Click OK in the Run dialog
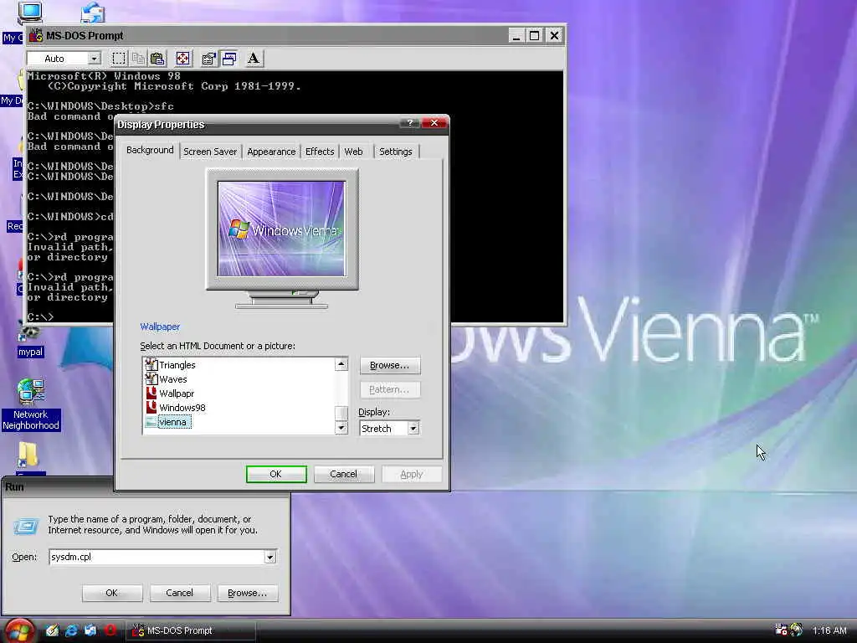The width and height of the screenshot is (857, 643). (x=112, y=593)
